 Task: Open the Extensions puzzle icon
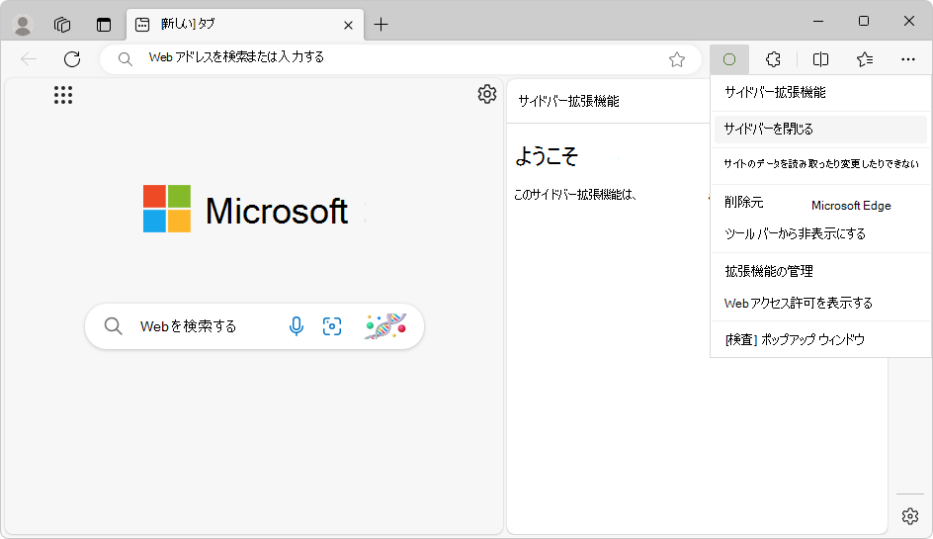tap(773, 59)
